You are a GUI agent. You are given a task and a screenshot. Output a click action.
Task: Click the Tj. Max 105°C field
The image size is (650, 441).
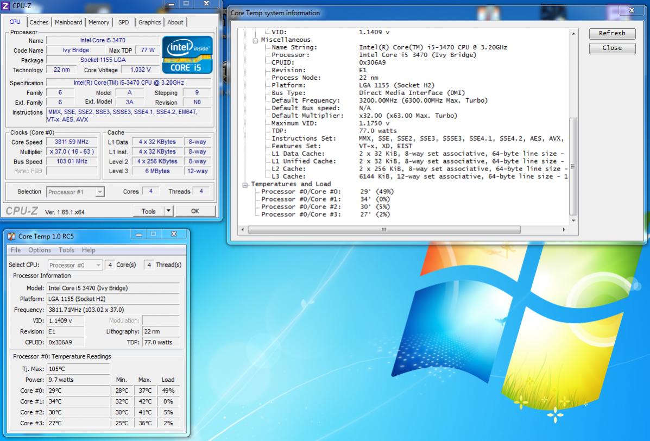point(78,369)
